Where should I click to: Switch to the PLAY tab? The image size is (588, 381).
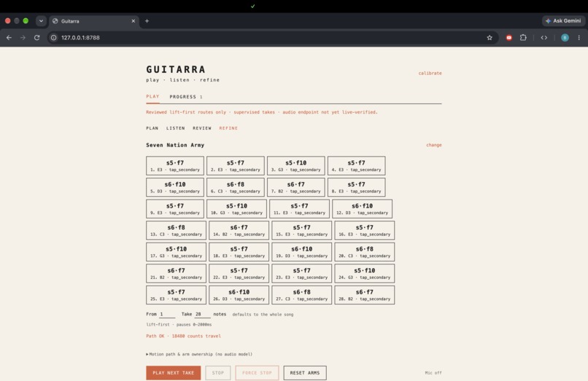[152, 97]
